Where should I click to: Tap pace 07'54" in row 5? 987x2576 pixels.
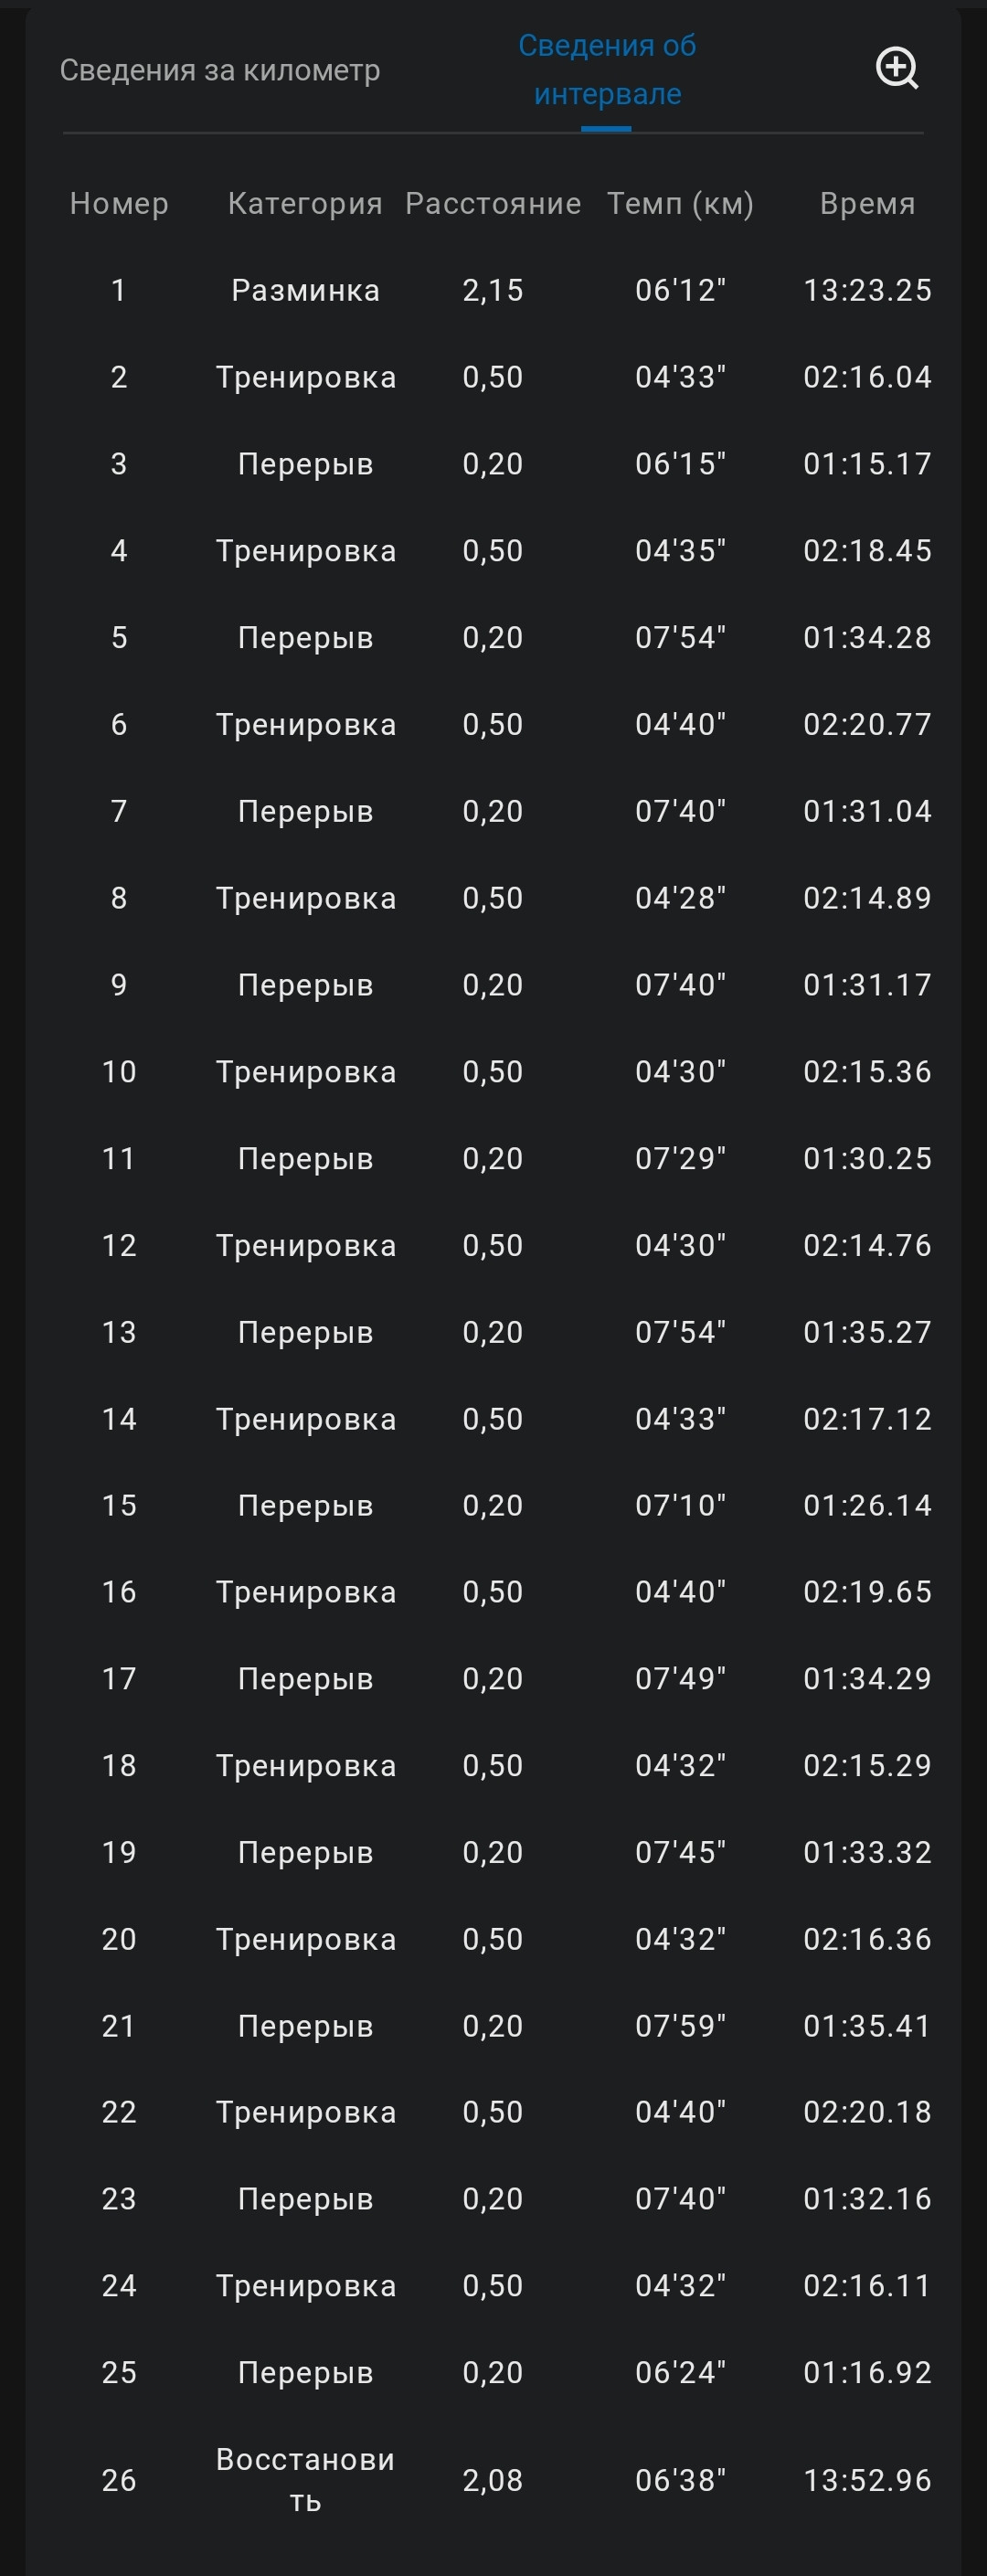(x=680, y=637)
